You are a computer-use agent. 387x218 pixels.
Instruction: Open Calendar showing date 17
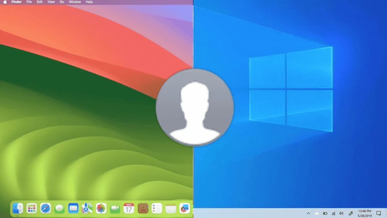click(x=129, y=208)
